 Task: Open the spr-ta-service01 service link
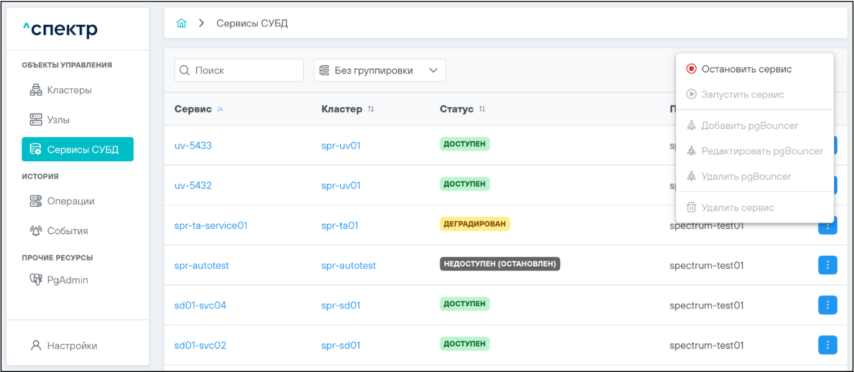211,225
